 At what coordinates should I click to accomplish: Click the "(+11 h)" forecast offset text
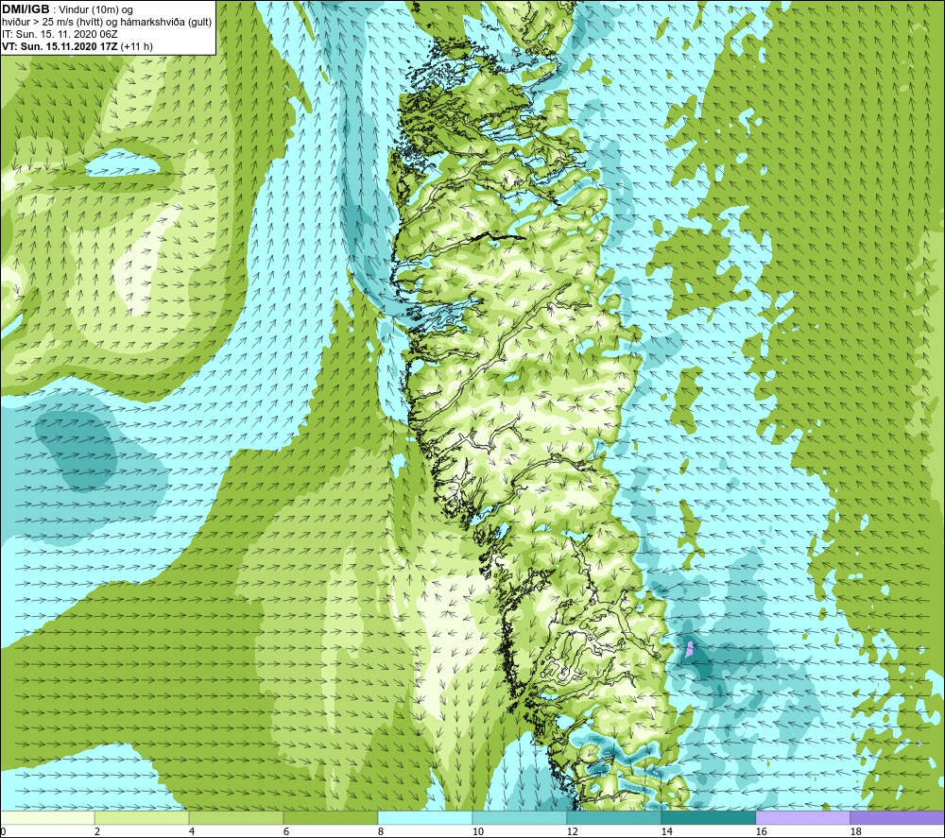click(x=137, y=46)
